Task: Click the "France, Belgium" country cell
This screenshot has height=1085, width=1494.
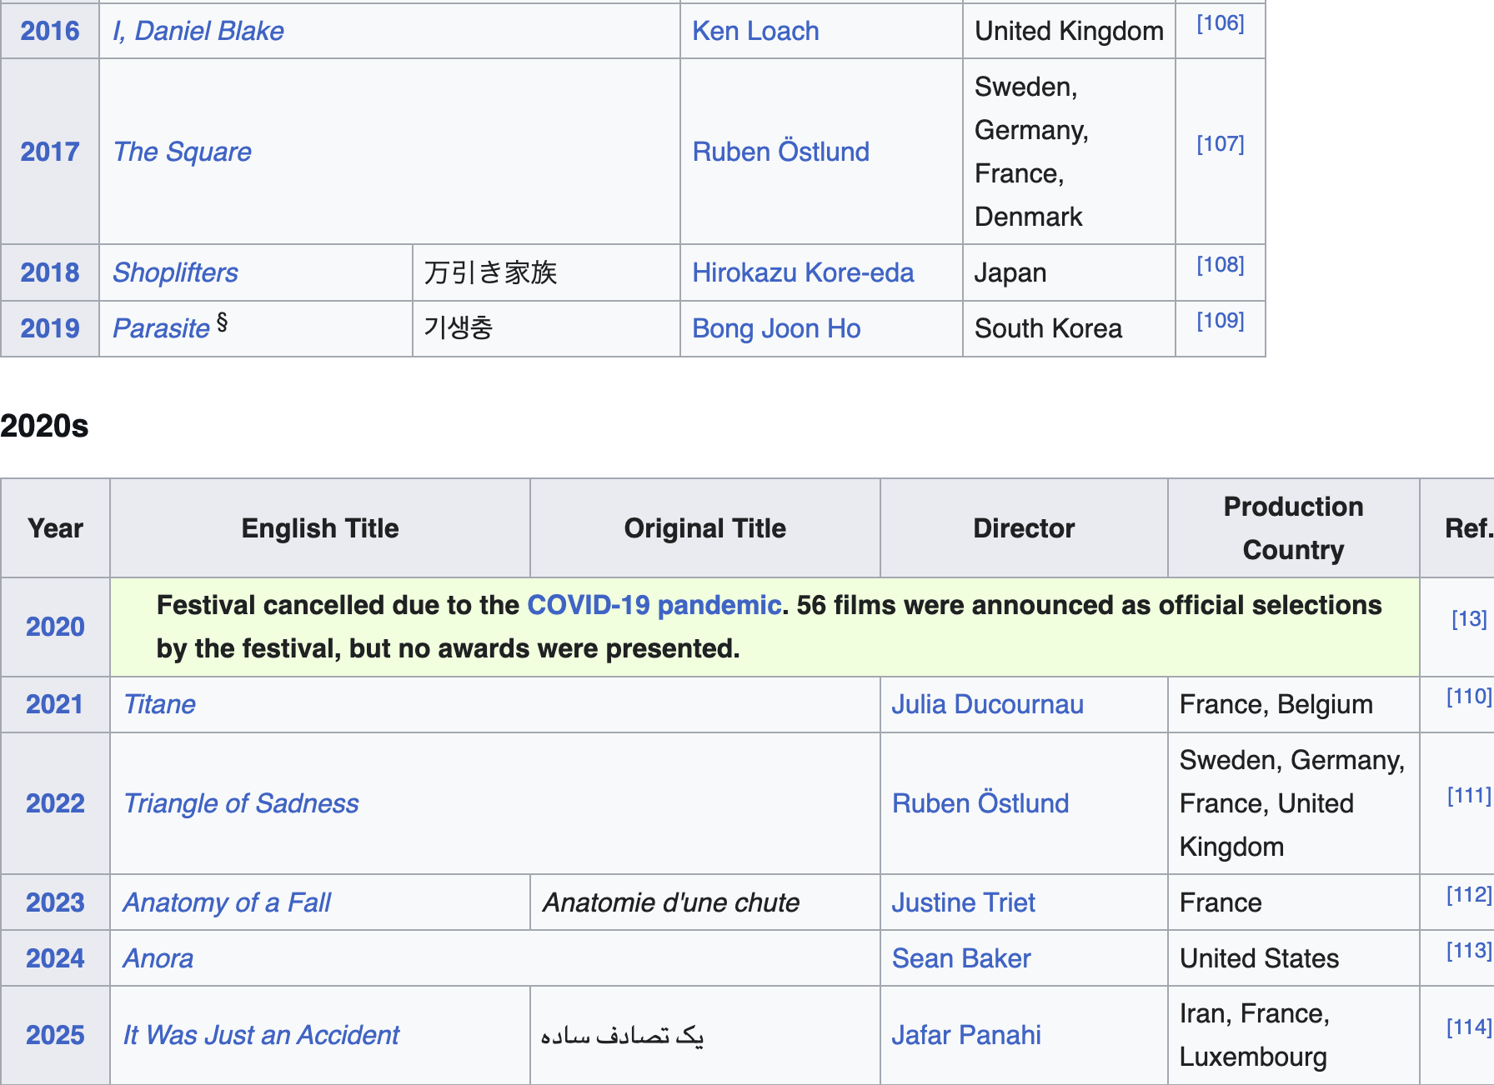Action: click(1293, 704)
